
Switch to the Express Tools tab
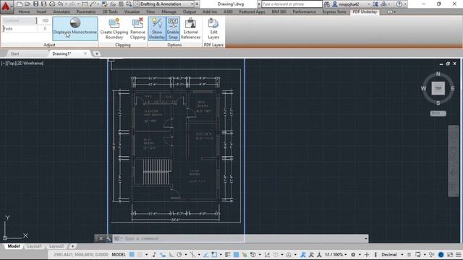click(334, 12)
